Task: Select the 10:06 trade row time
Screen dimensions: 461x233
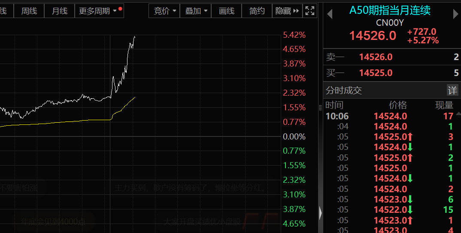Action: pyautogui.click(x=337, y=116)
